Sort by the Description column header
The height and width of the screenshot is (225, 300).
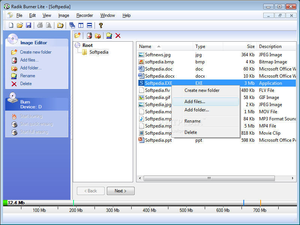(x=276, y=46)
